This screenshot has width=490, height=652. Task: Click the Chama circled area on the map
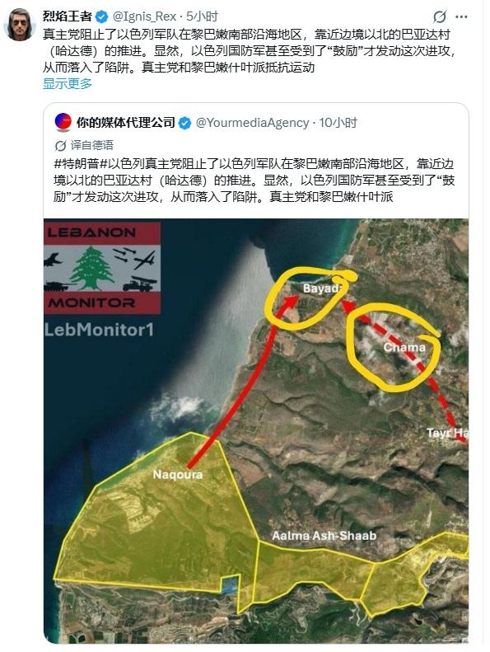393,347
